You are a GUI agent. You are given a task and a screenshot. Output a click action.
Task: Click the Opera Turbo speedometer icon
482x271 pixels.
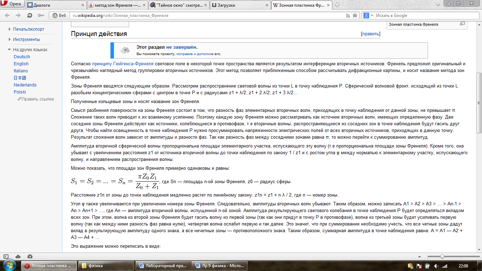click(30, 257)
